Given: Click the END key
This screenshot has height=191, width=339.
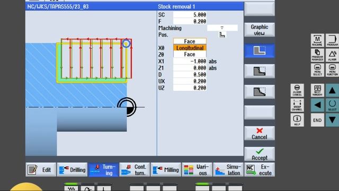Looking at the screenshot, I should pos(317,120).
